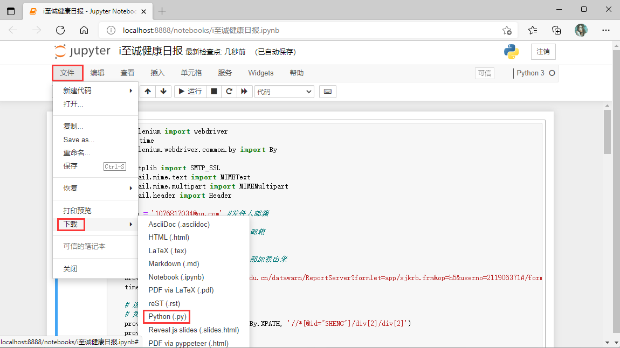Open browser settings and more menu
The width and height of the screenshot is (620, 348).
pos(606,30)
